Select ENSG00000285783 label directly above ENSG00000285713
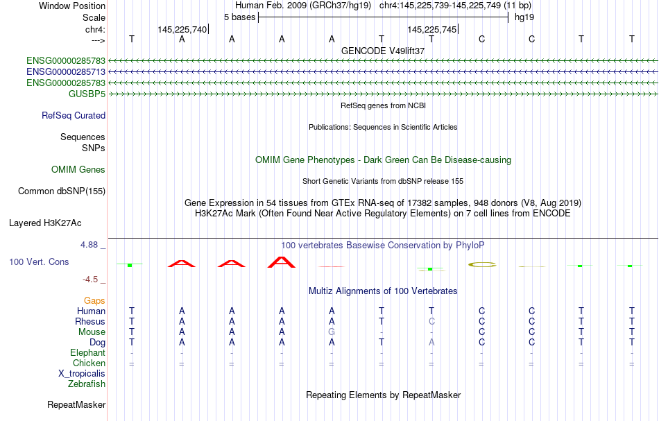Viewport: 659px width, 421px height. pos(66,61)
